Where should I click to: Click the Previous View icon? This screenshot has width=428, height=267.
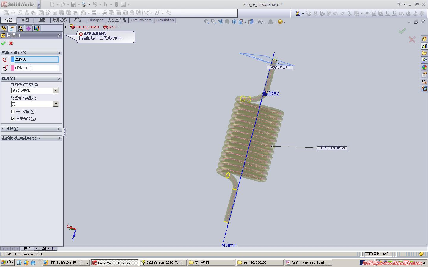click(221, 22)
